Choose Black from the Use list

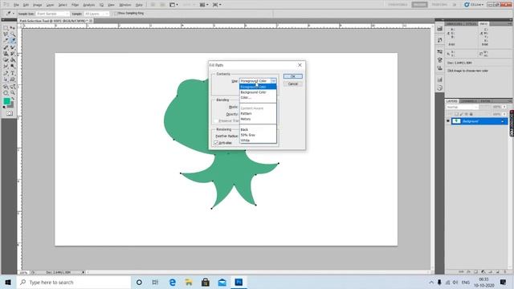[x=258, y=129]
